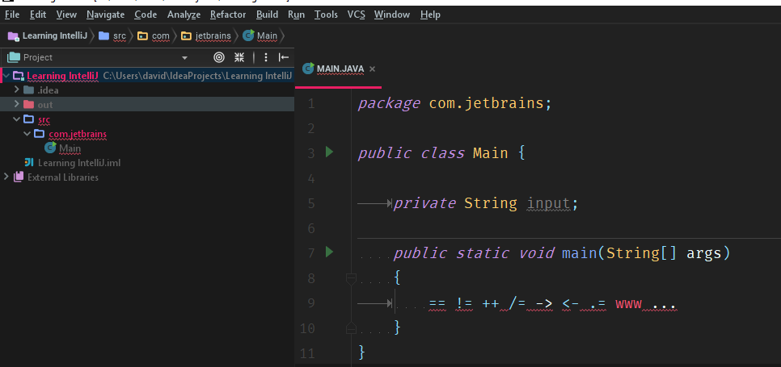Click the External Libraries icon
This screenshot has height=367, width=781.
coord(19,177)
